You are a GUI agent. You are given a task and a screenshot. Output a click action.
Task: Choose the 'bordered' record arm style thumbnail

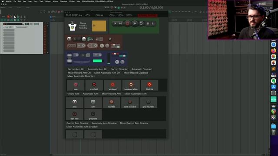(x=113, y=85)
